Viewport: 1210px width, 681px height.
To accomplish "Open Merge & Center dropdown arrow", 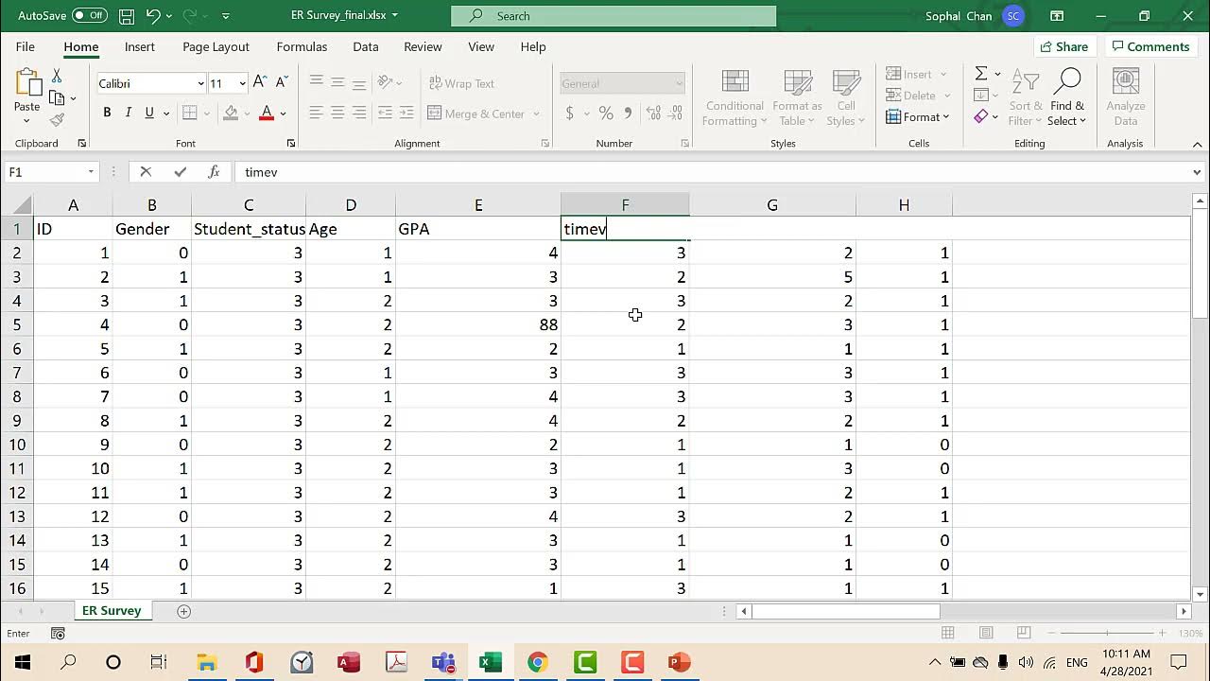I will pyautogui.click(x=536, y=113).
